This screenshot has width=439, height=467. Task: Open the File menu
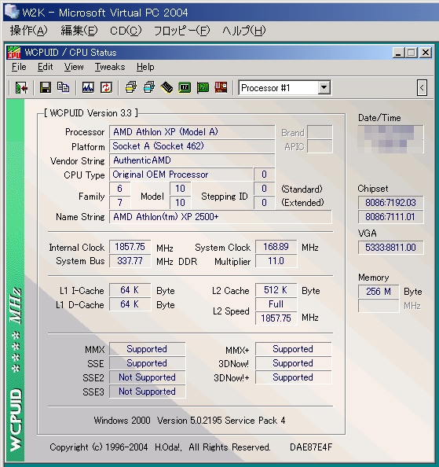coord(19,67)
